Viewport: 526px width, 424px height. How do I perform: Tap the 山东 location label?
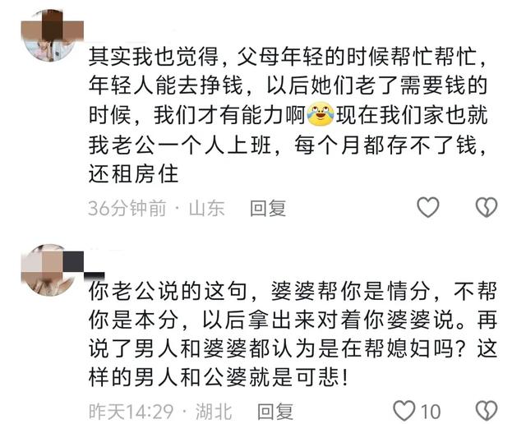pyautogui.click(x=206, y=208)
